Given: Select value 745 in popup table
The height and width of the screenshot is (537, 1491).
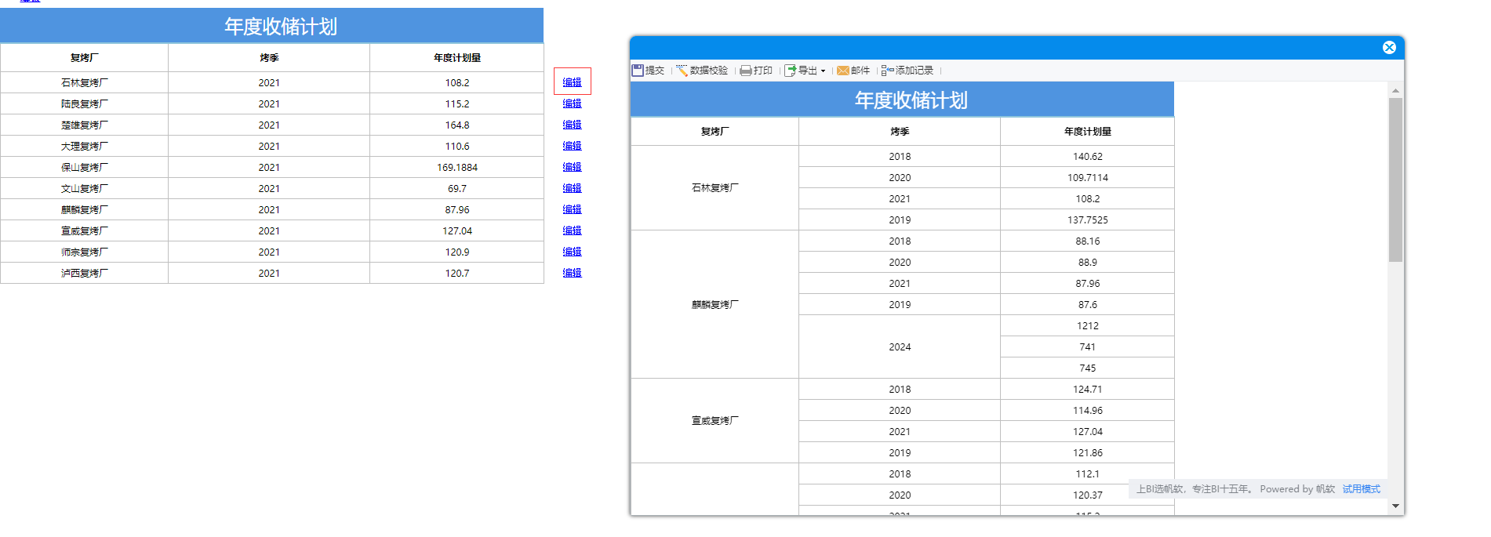Looking at the screenshot, I should click(x=1088, y=368).
